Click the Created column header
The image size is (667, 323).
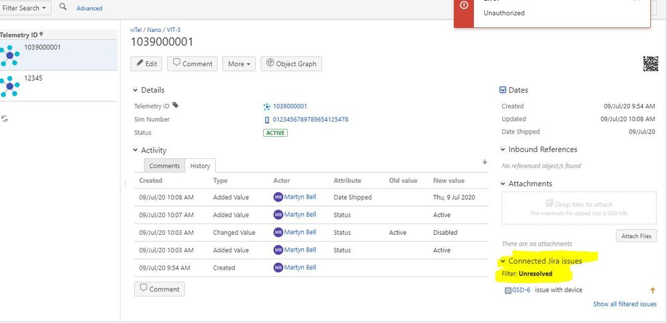(151, 181)
